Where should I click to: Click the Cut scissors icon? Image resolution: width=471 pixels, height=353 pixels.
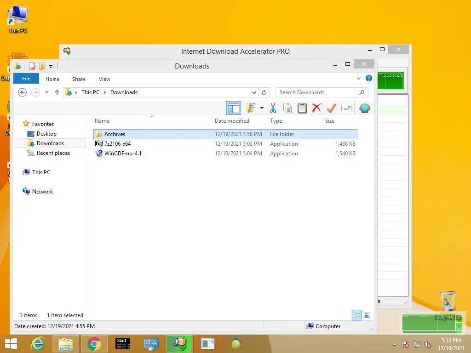(x=273, y=108)
